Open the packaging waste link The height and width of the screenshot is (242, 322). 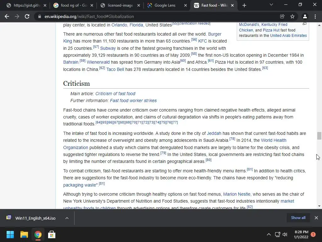80,185
